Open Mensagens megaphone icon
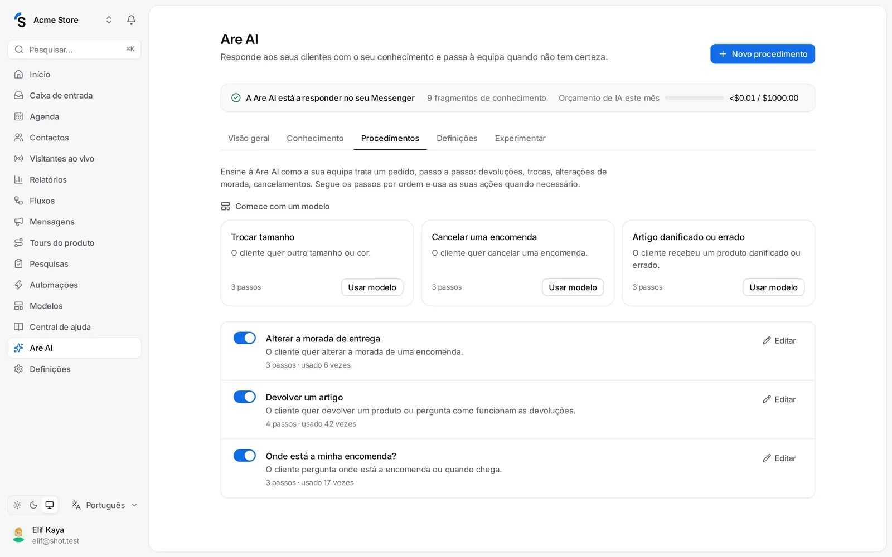The width and height of the screenshot is (892, 557). (x=18, y=222)
